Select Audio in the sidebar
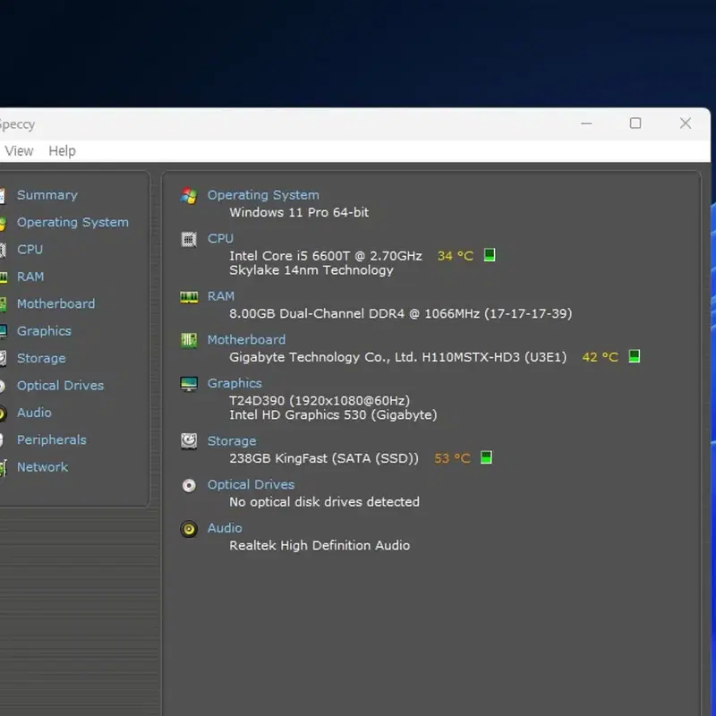This screenshot has width=716, height=716. (x=34, y=413)
